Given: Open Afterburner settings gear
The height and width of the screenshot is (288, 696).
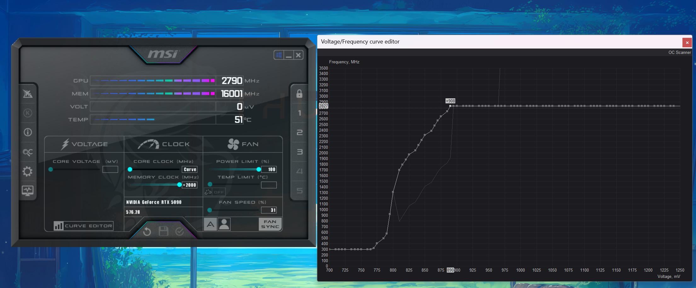Looking at the screenshot, I should click(28, 171).
